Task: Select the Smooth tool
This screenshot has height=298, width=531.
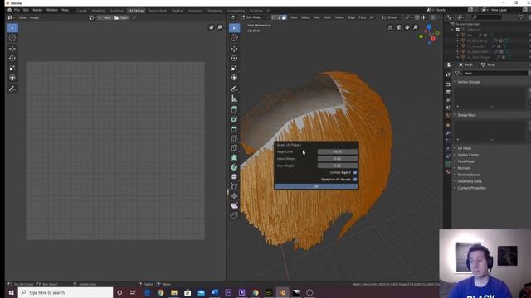Action: [234, 176]
